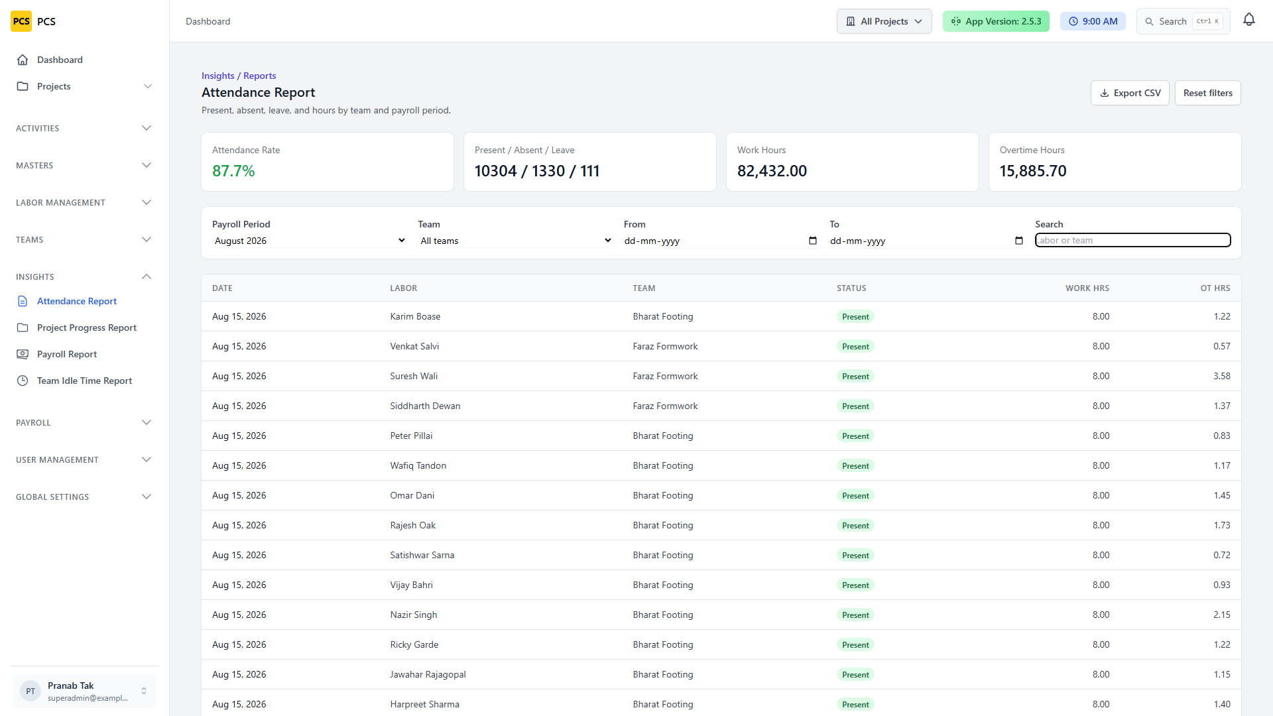Open the Payroll Period August 2026 dropdown
The width and height of the screenshot is (1273, 716).
(x=310, y=241)
